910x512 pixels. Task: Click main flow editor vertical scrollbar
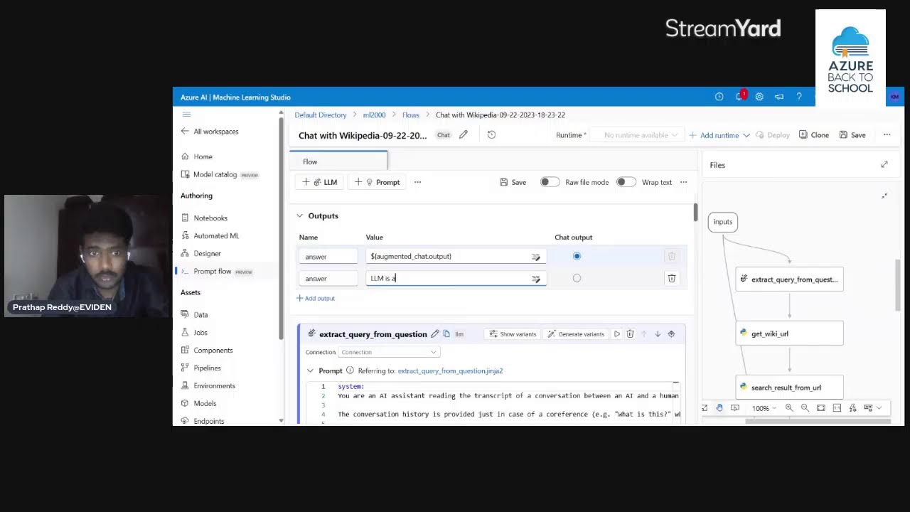coord(695,212)
